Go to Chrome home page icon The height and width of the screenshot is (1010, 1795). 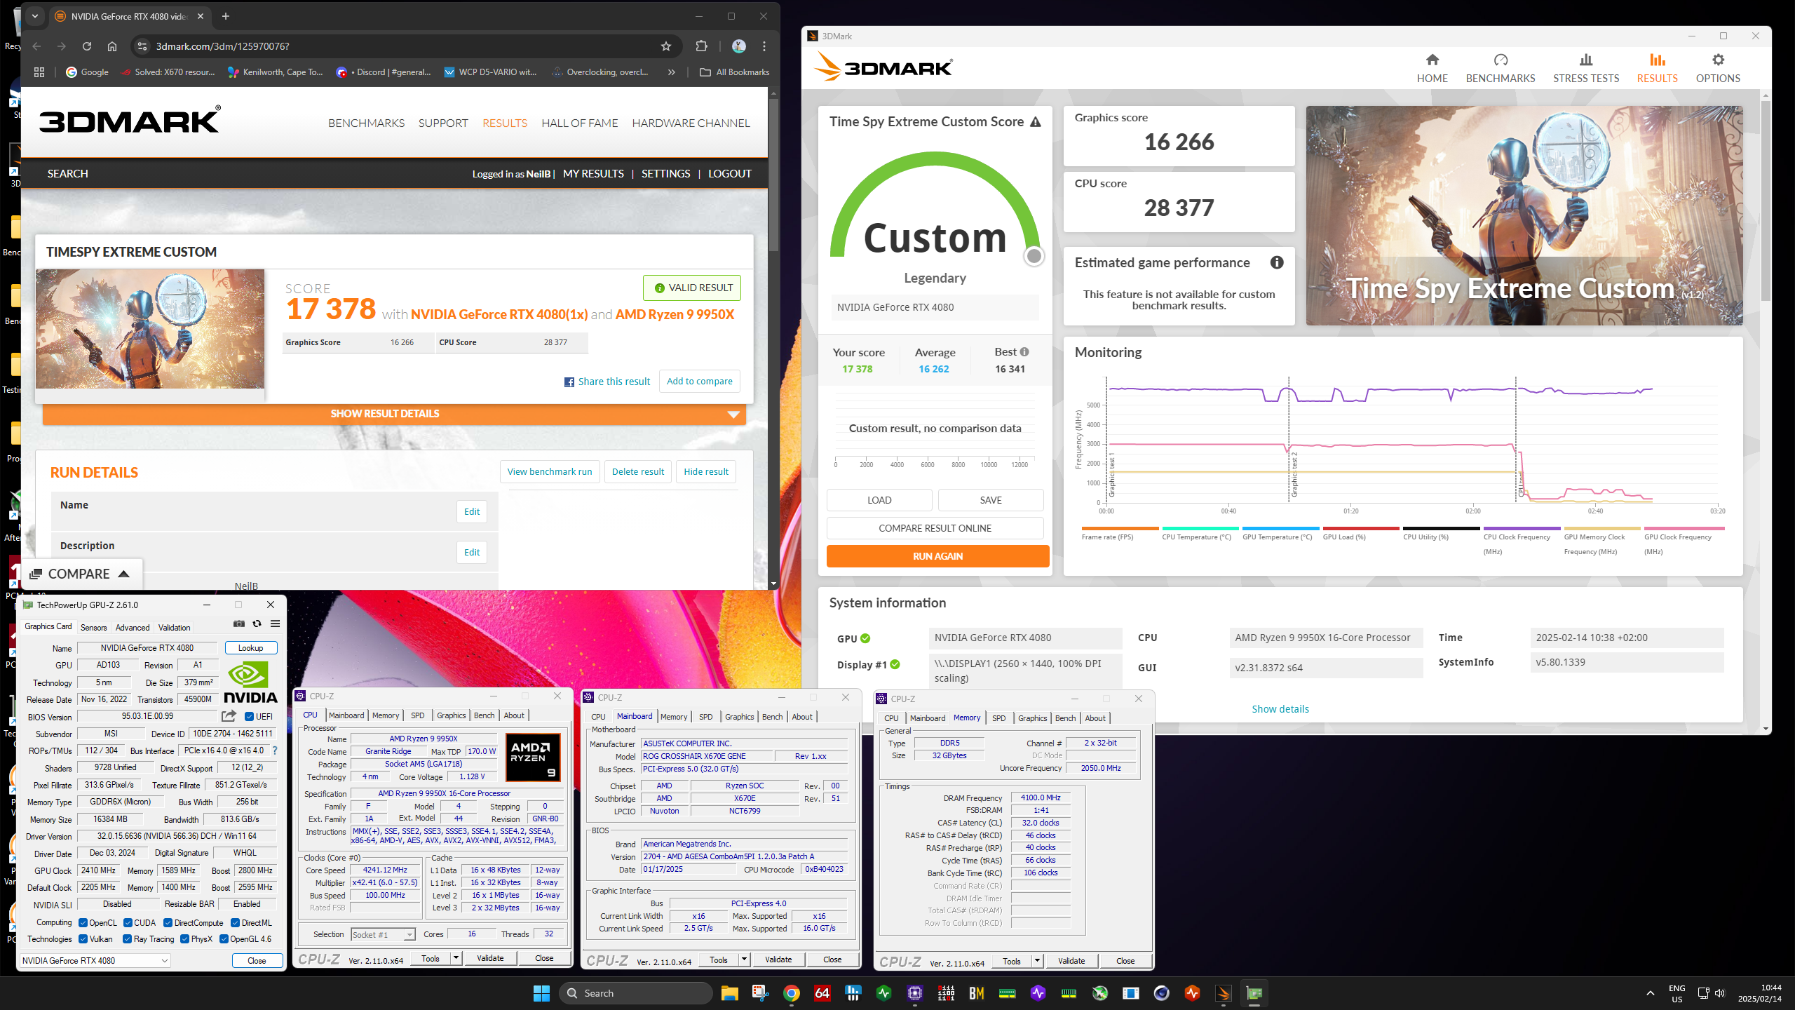pyautogui.click(x=112, y=46)
